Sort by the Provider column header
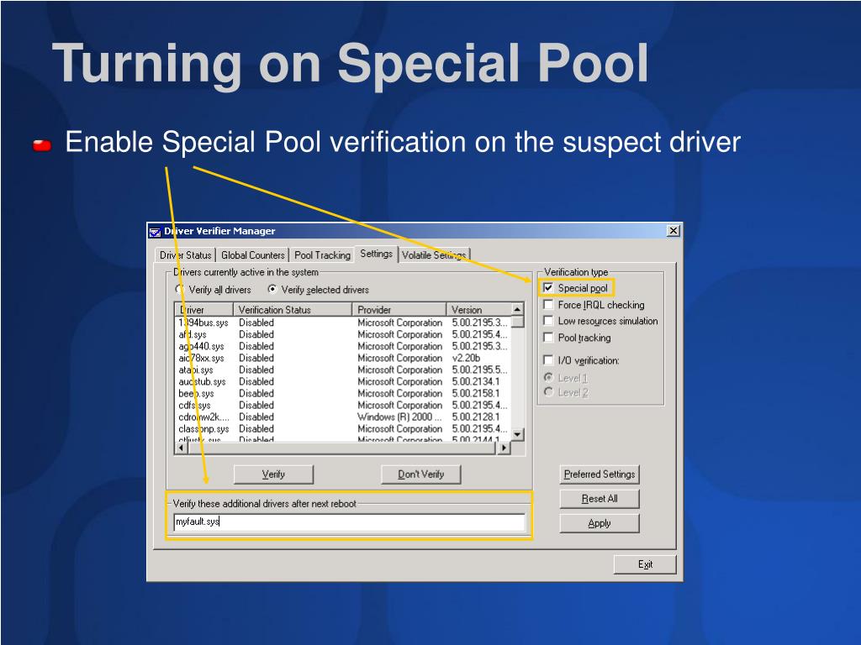The width and height of the screenshot is (861, 645). (x=399, y=309)
